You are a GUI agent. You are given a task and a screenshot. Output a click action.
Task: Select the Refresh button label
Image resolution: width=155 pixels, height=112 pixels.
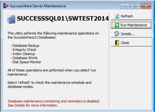click(x=127, y=16)
